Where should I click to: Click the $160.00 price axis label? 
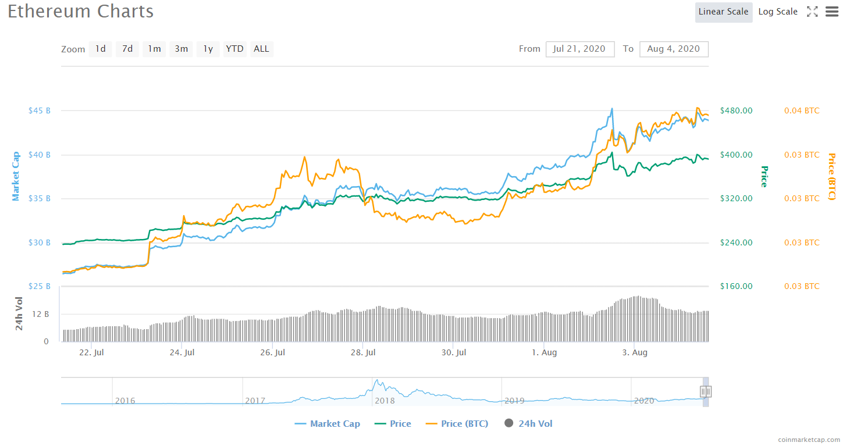coord(737,286)
